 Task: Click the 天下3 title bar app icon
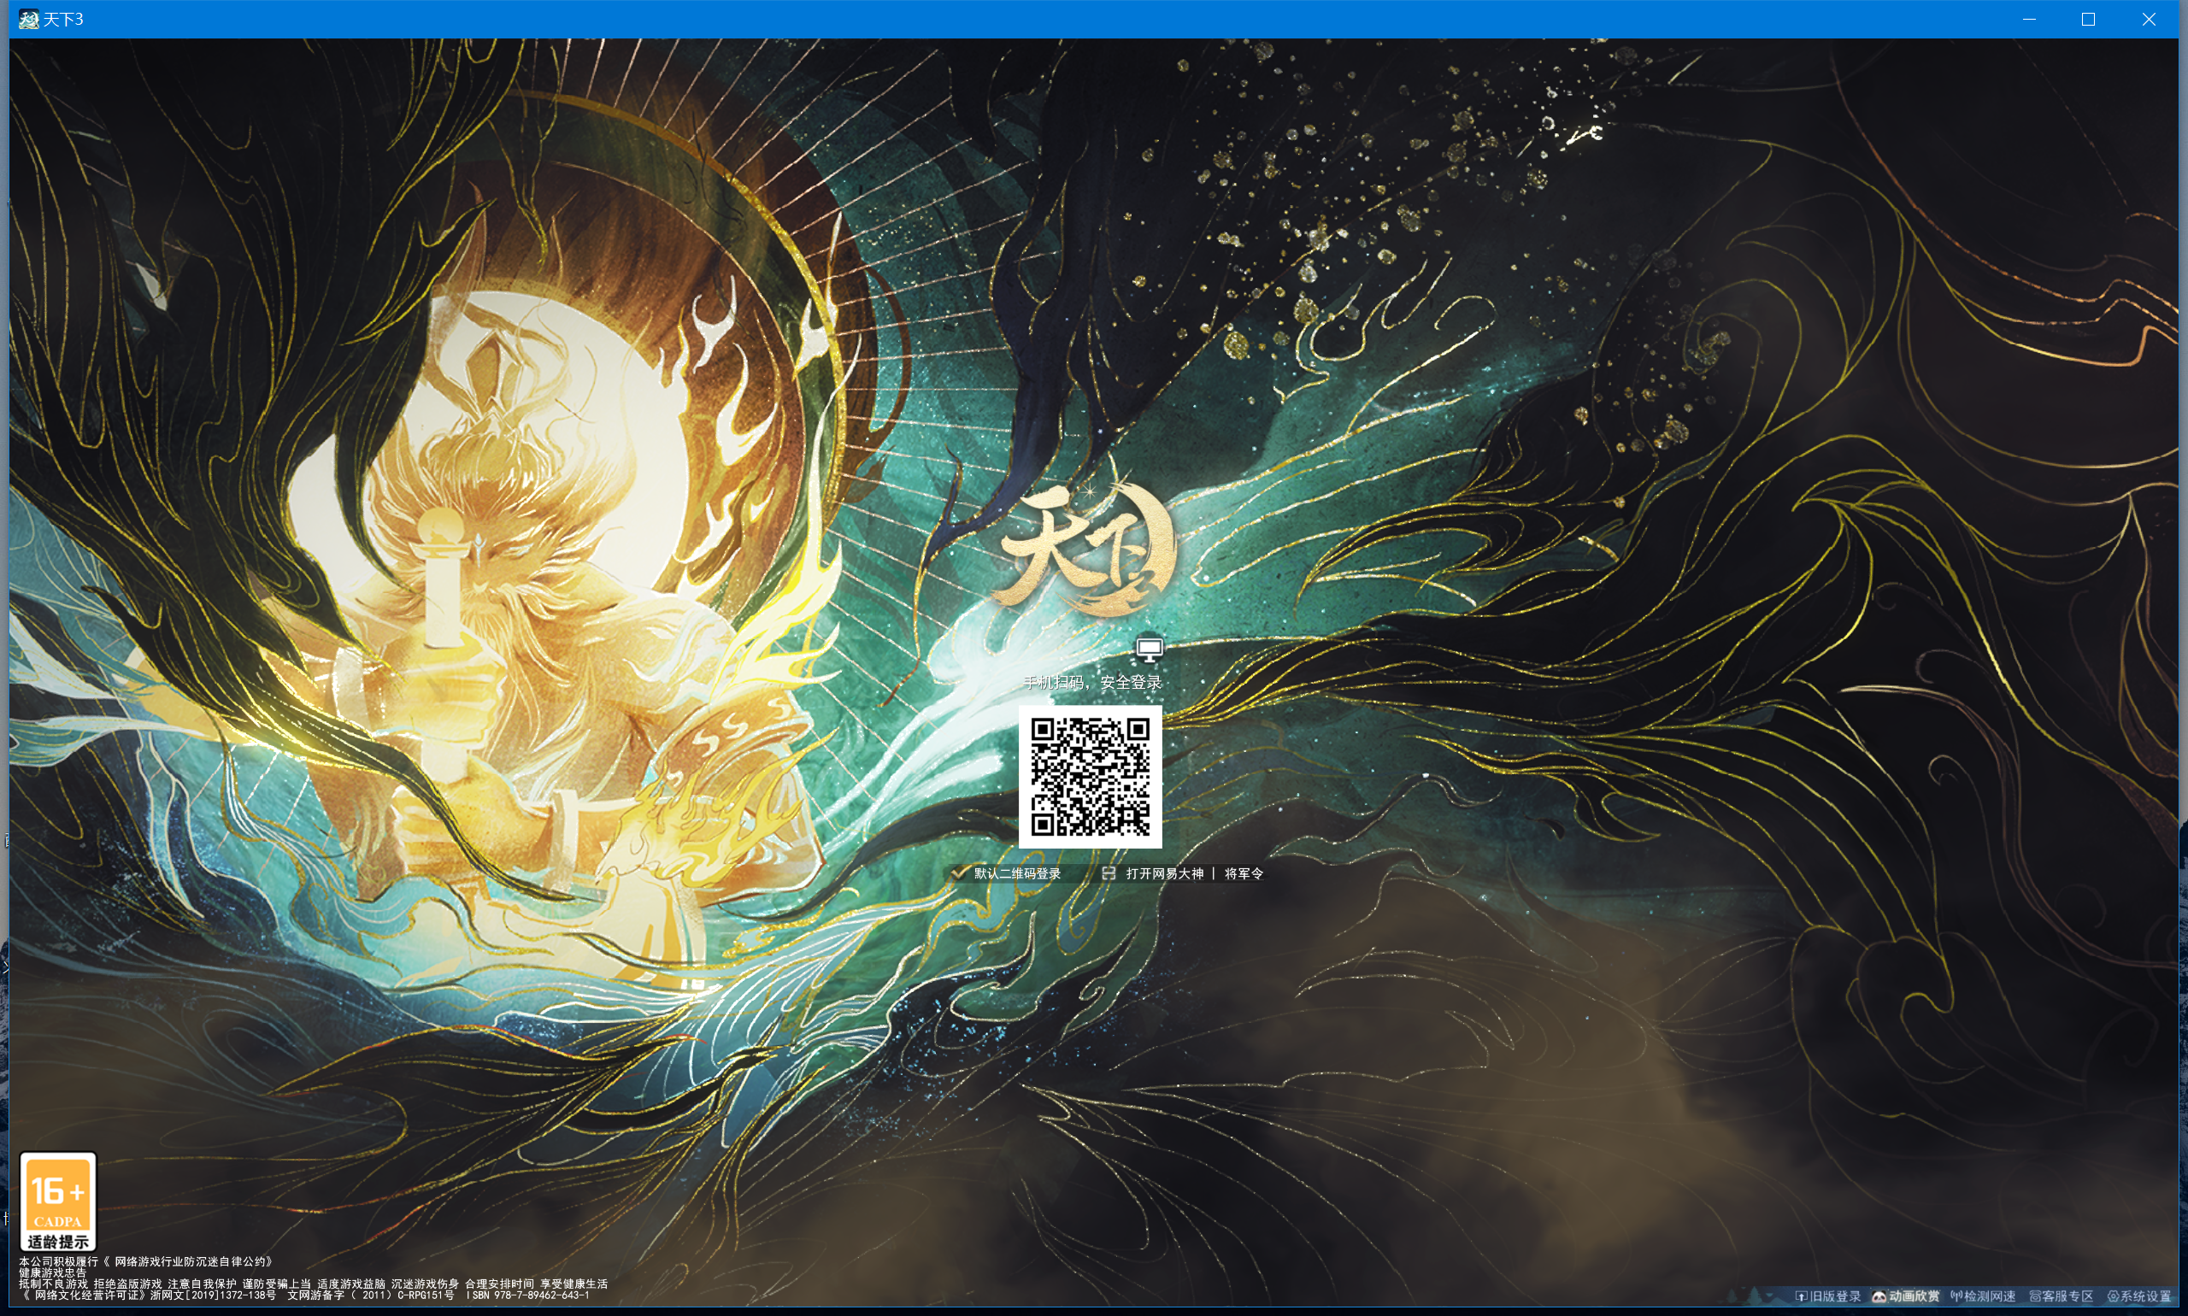tap(28, 19)
